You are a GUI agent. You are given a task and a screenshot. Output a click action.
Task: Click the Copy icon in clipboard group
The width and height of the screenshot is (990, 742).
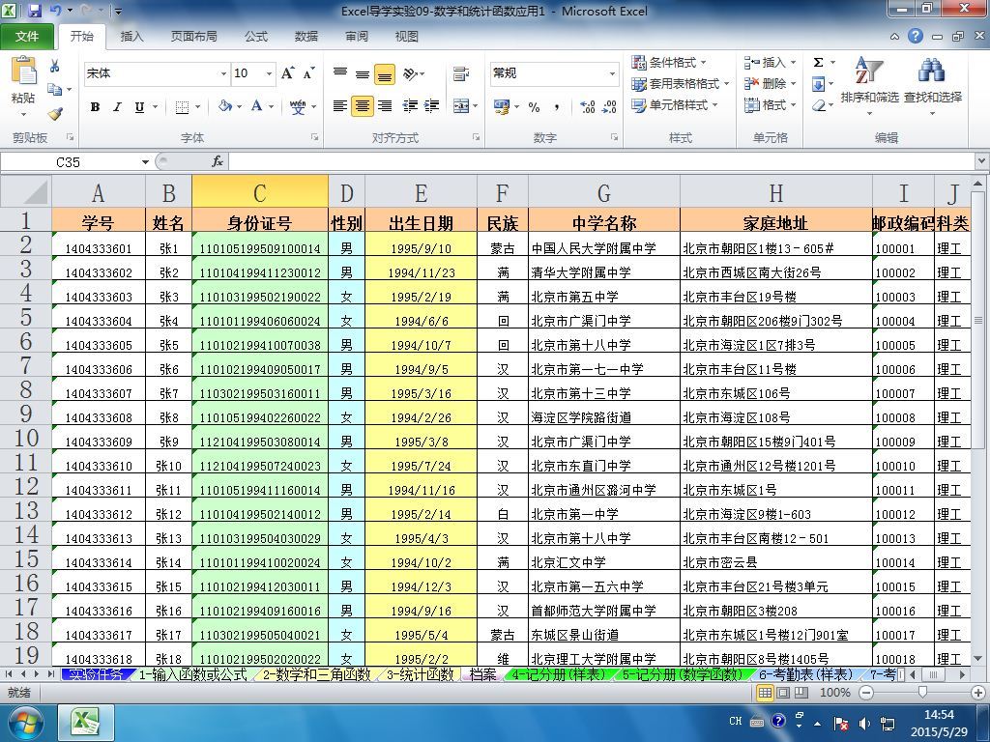point(55,90)
